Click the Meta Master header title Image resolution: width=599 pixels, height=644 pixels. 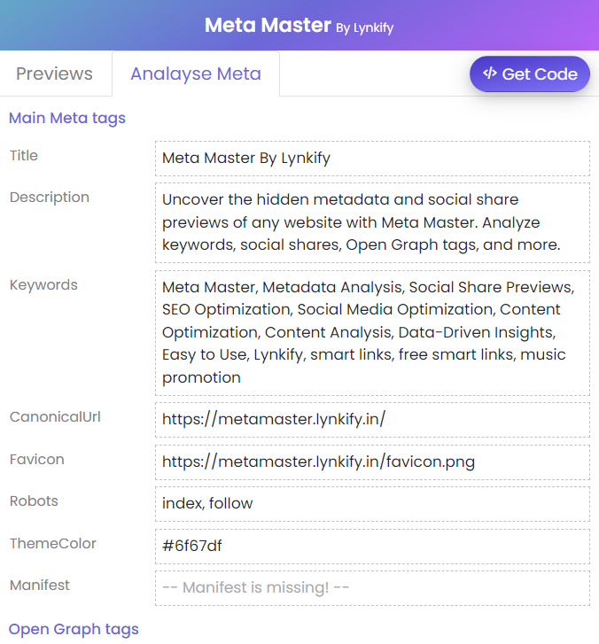click(268, 25)
